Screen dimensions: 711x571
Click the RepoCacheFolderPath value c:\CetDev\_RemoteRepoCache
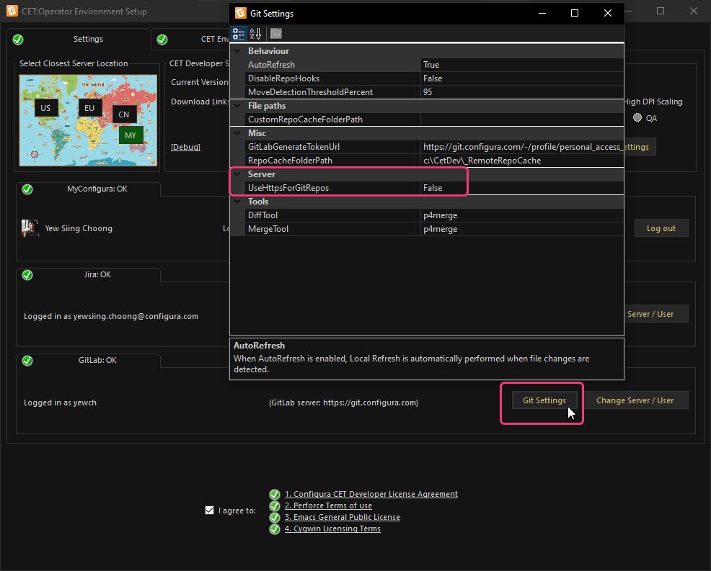point(522,161)
